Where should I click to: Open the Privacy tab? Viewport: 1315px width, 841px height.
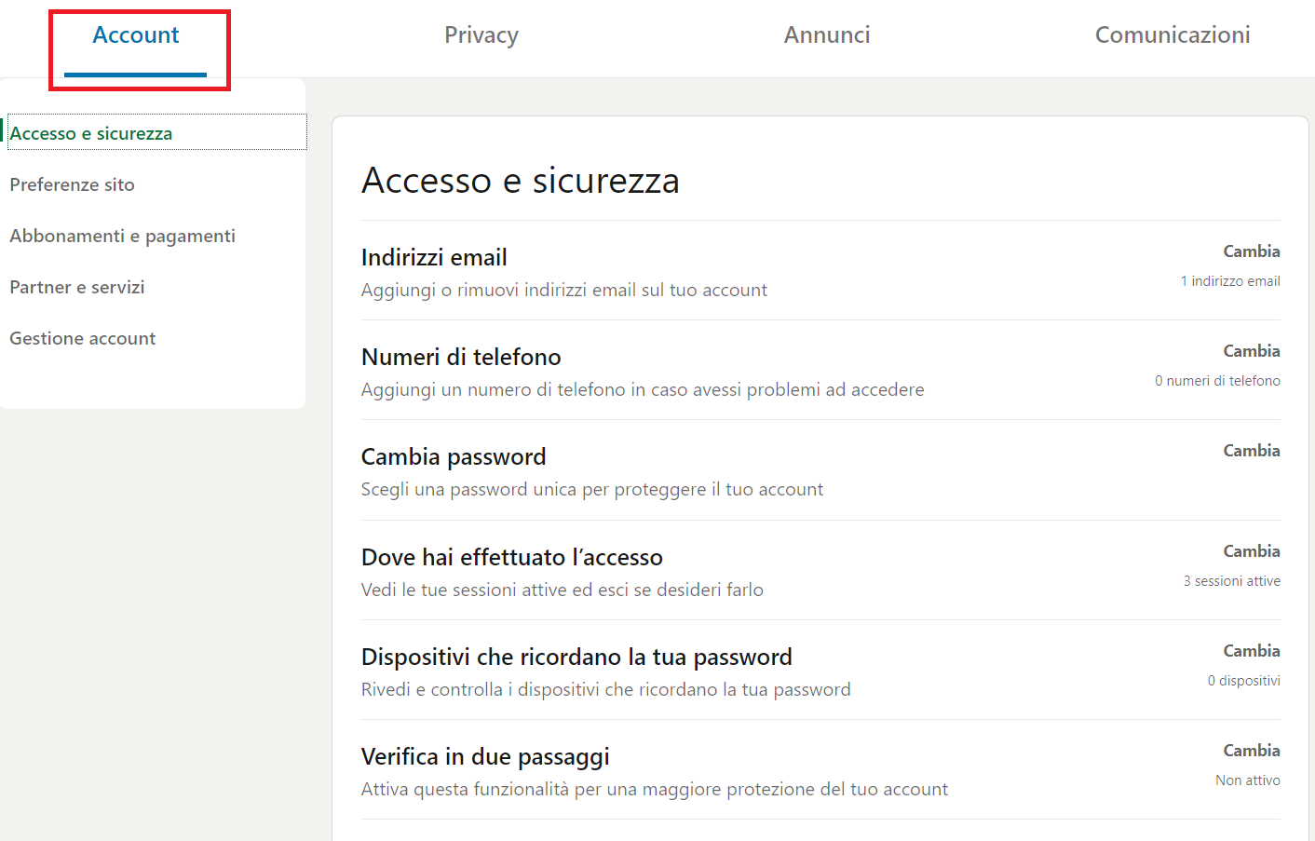[481, 35]
